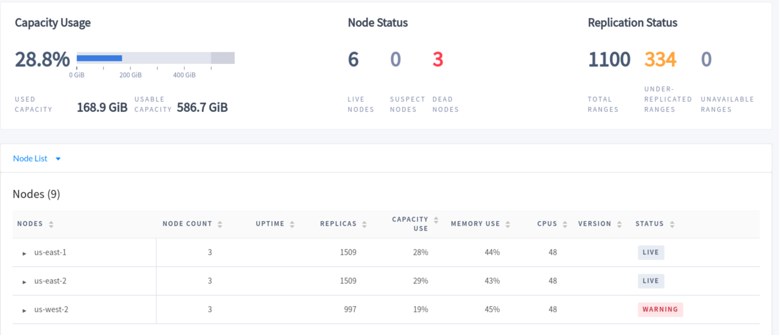The image size is (779, 335).
Task: Click LIVE badge for us-east-1
Action: coord(651,253)
